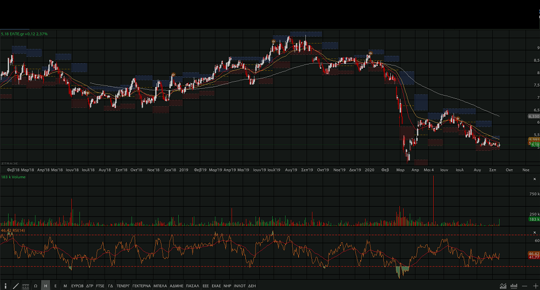Open the grid layout icon

[25, 286]
